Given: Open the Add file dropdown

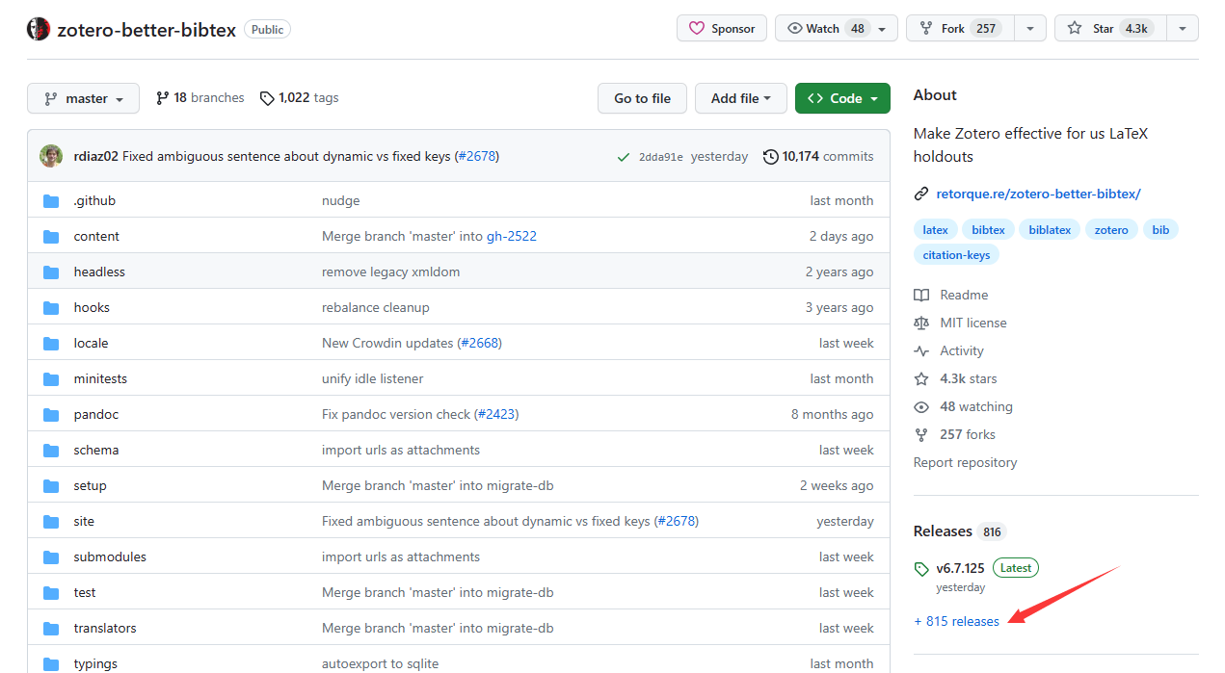Looking at the screenshot, I should point(741,98).
